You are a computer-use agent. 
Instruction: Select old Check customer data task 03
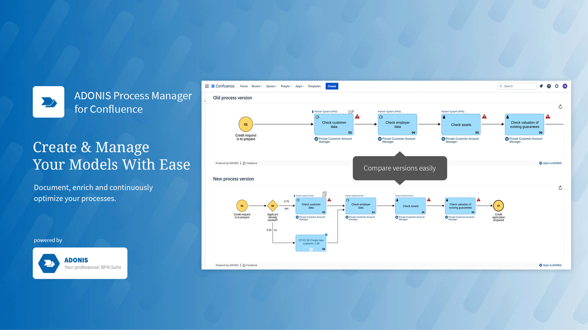[334, 125]
